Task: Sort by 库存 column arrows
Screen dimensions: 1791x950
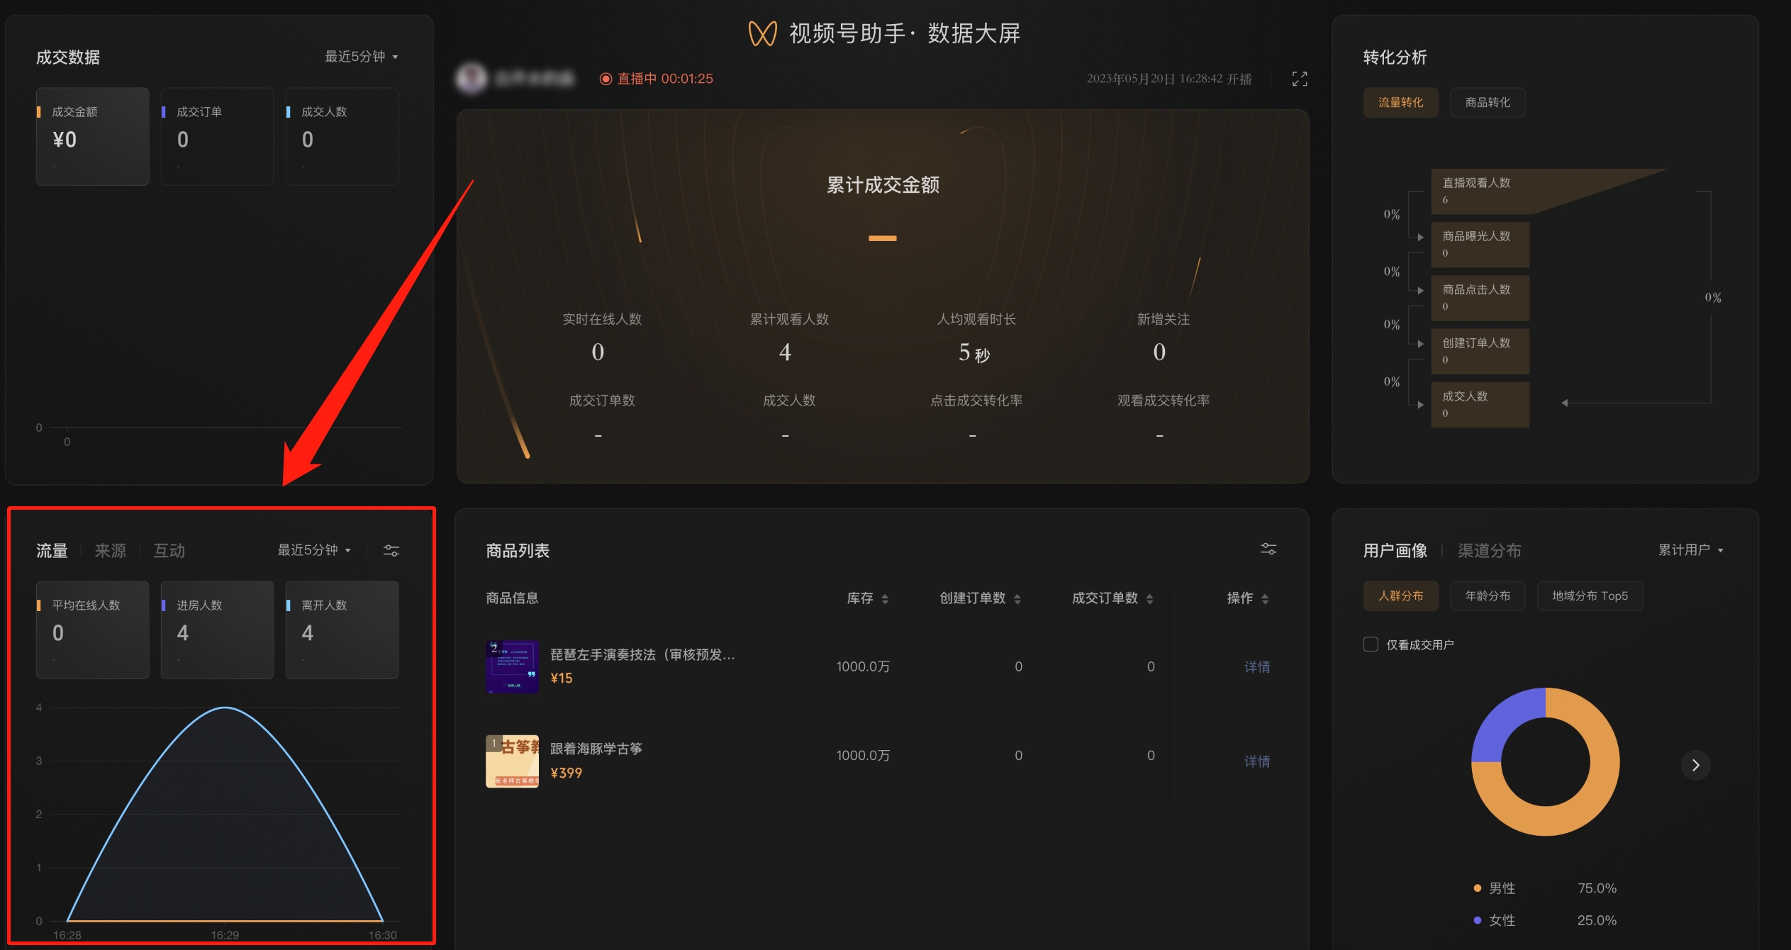Action: (885, 599)
